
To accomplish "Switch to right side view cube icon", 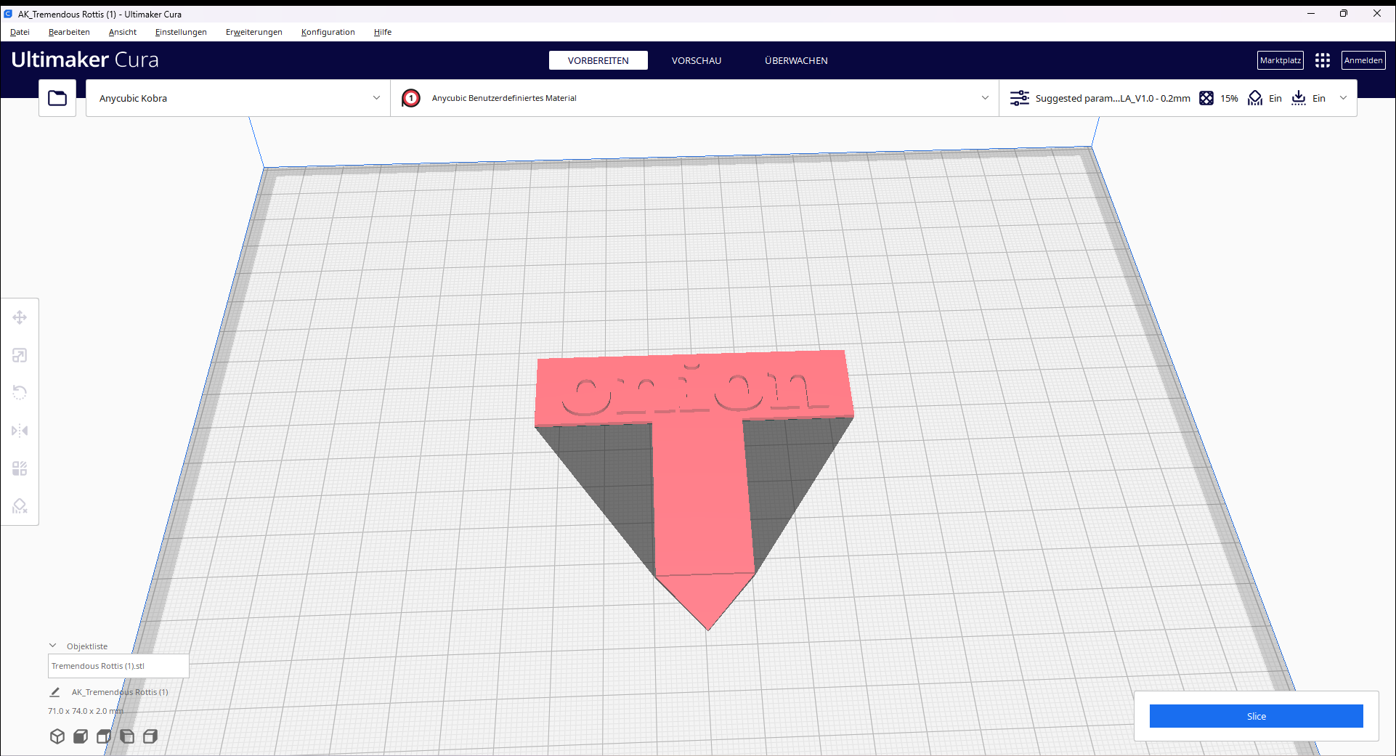I will tap(150, 736).
